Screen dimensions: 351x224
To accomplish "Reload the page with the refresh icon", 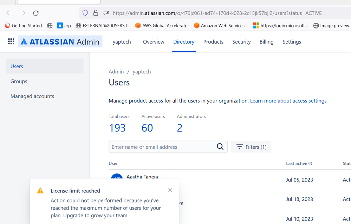I will coord(36,13).
